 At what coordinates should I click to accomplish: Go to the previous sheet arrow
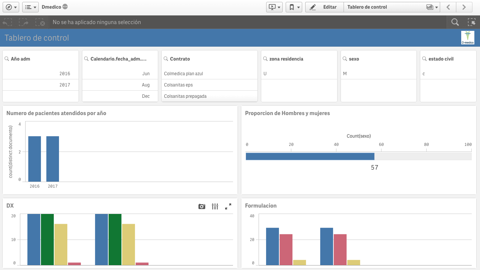(x=448, y=7)
